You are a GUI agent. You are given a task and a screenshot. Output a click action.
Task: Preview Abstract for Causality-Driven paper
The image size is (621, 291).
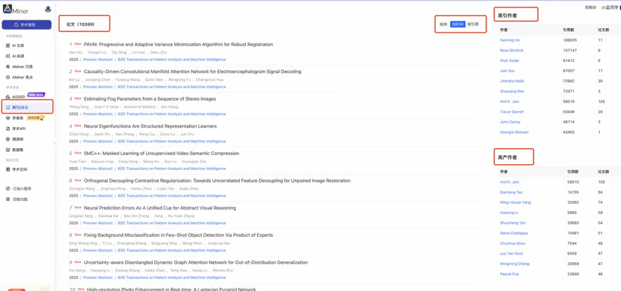98,87
